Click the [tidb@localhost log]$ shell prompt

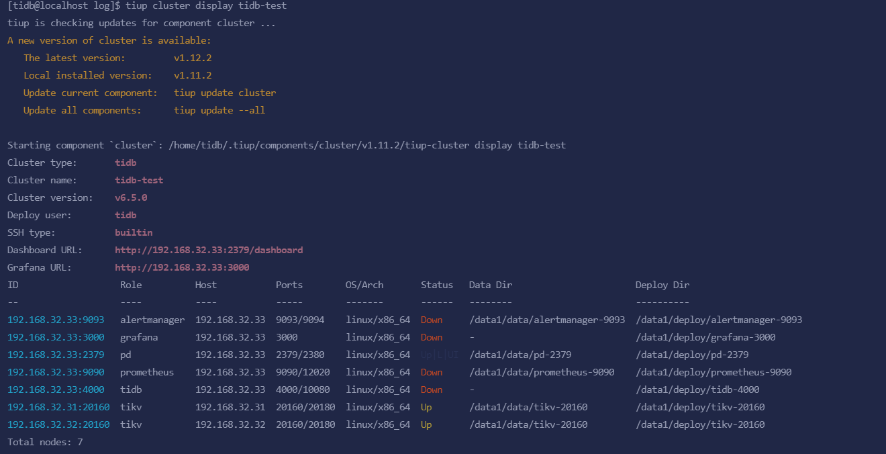64,5
